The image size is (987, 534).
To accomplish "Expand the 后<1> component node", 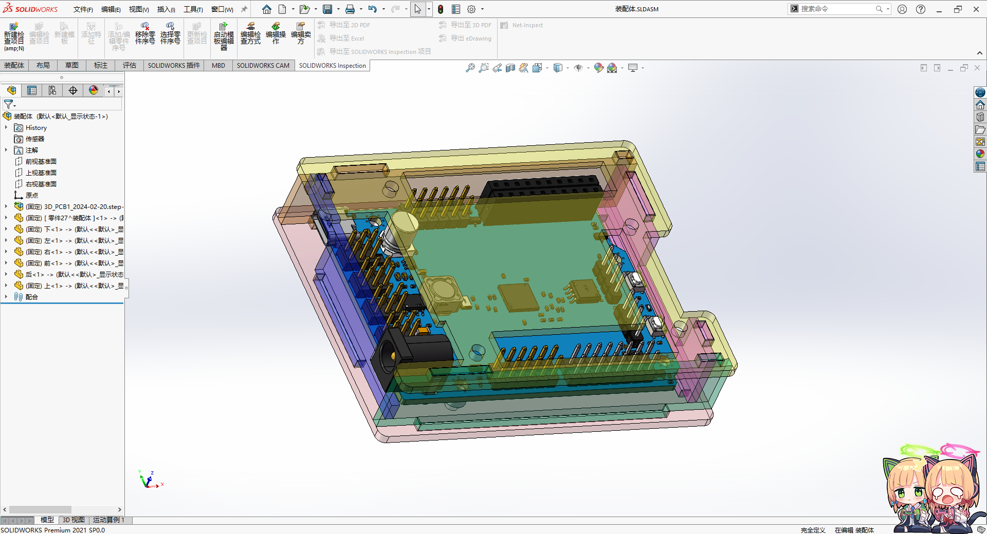I will 6,274.
